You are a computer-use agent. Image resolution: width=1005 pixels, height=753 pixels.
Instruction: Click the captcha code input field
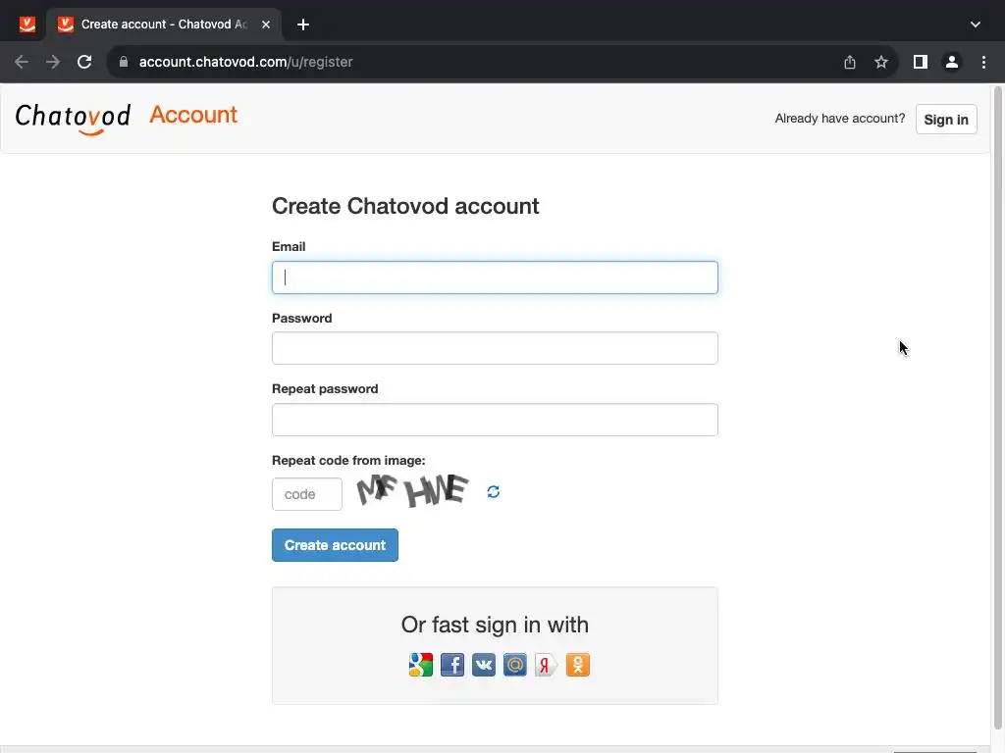[x=307, y=494]
